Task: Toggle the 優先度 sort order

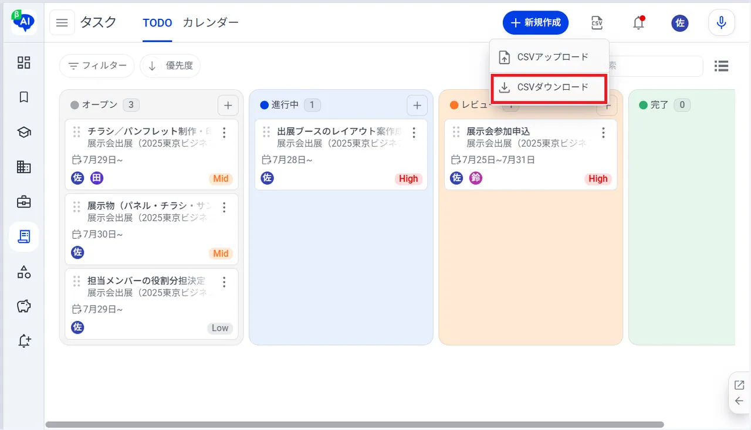Action: [170, 66]
